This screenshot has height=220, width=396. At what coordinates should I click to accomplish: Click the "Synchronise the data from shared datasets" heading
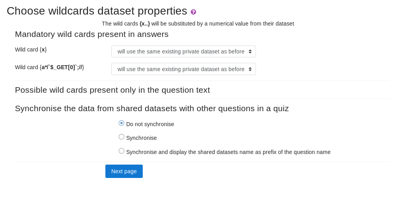(x=152, y=108)
